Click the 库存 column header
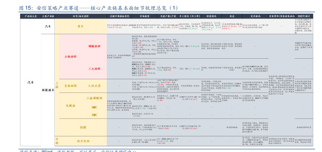The height and width of the screenshot is (152, 322). [232, 16]
